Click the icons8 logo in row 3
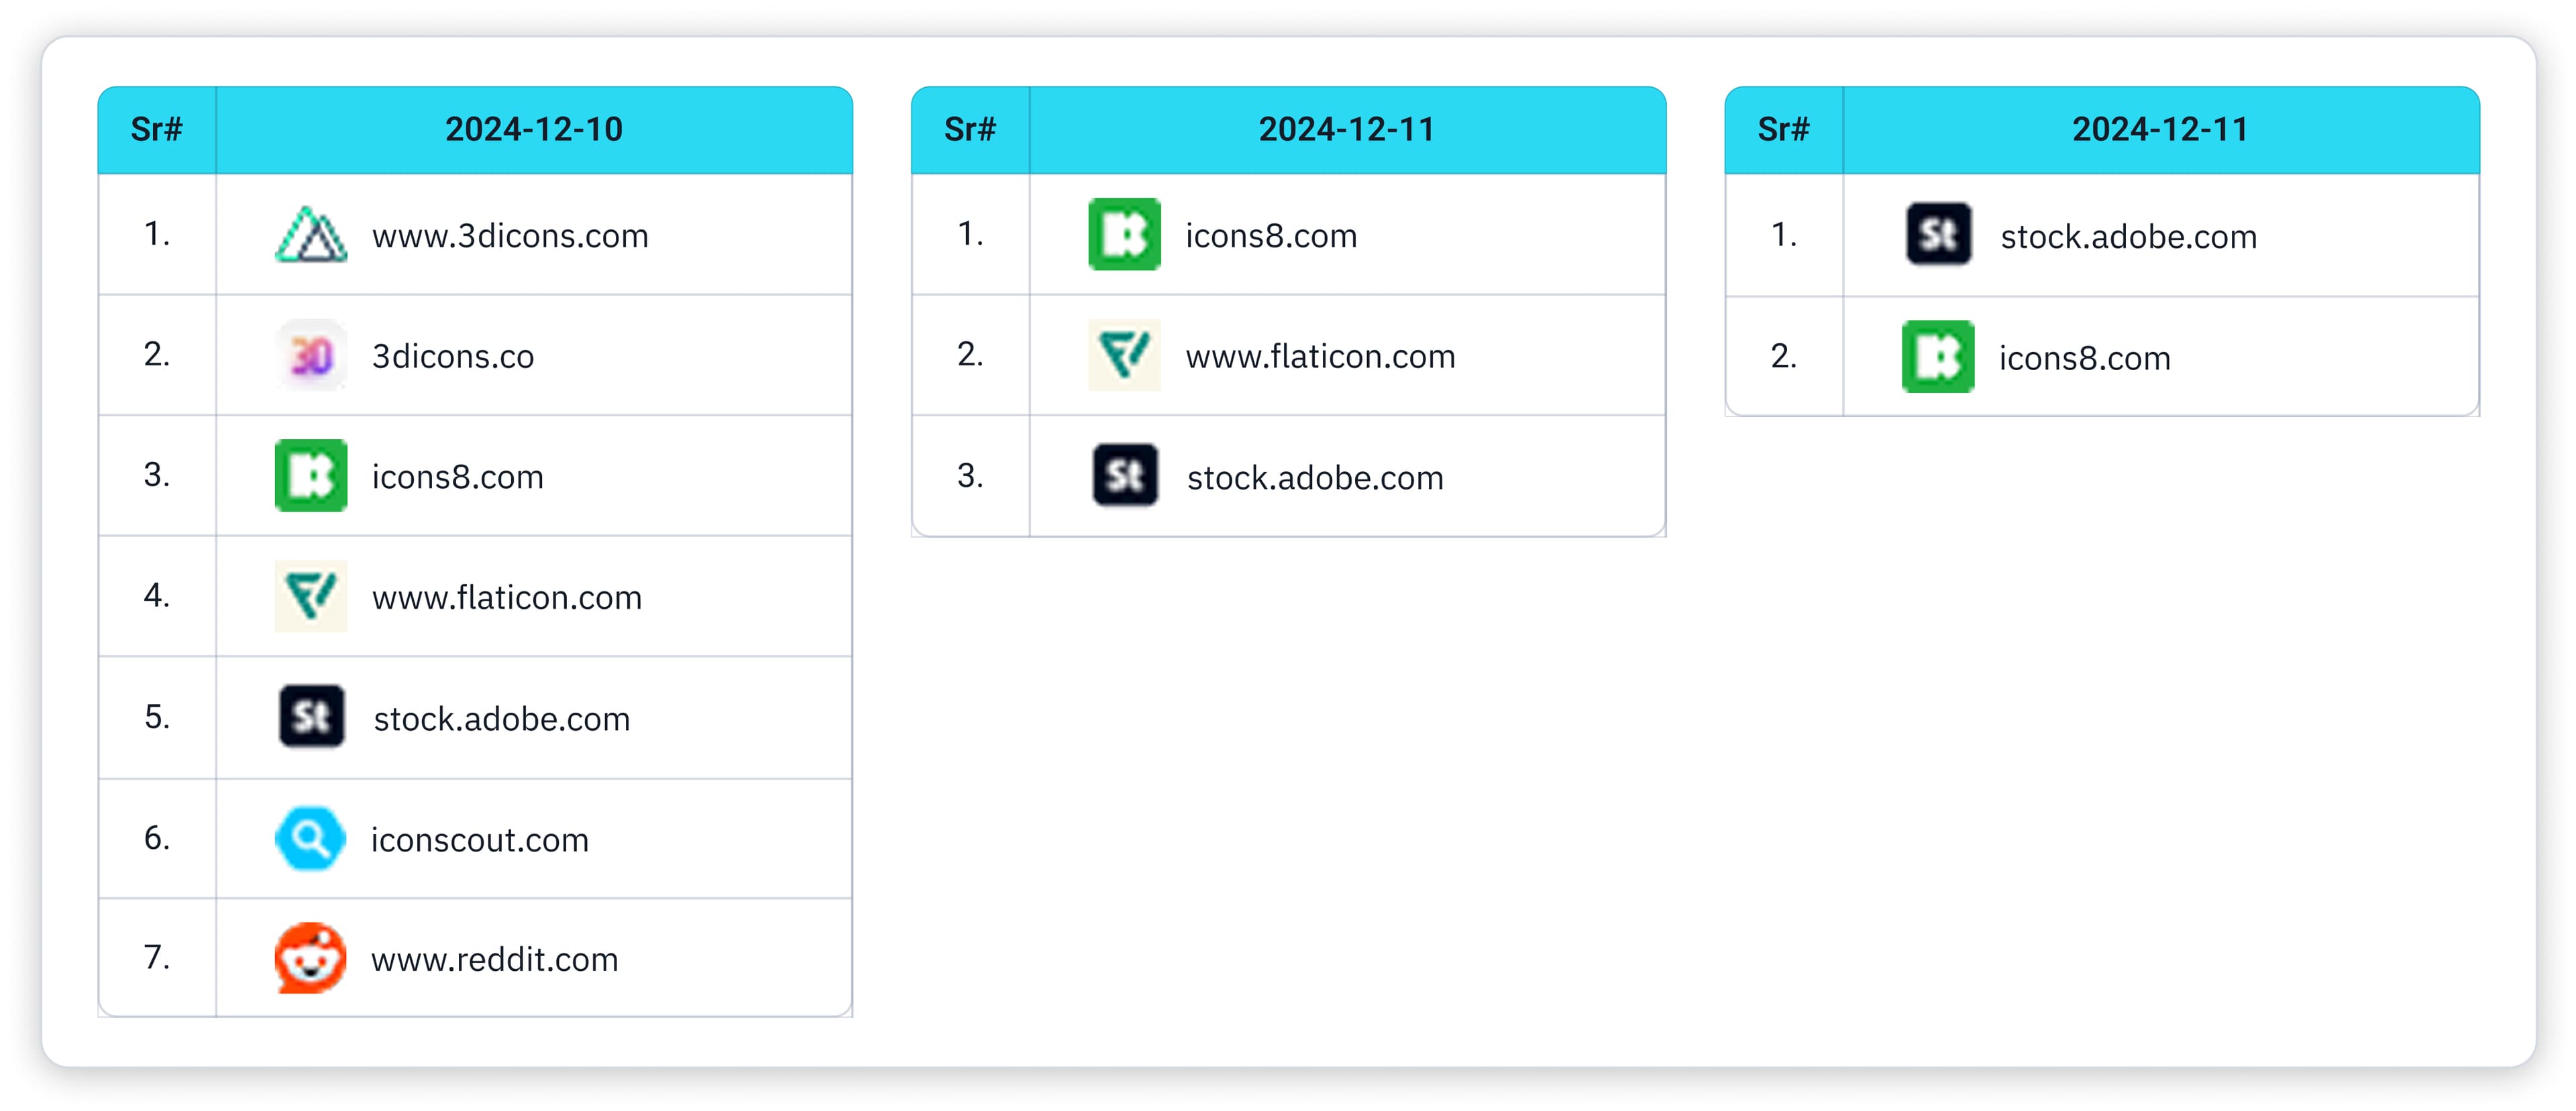Image resolution: width=2576 pixels, height=1111 pixels. pyautogui.click(x=311, y=475)
